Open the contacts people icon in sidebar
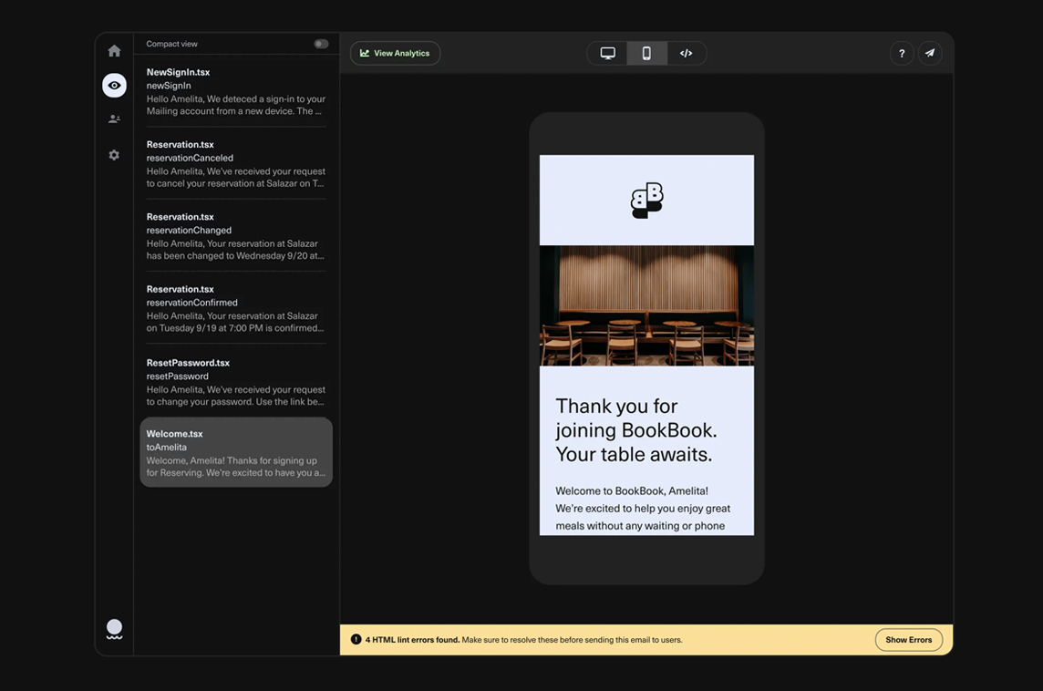The height and width of the screenshot is (691, 1043). click(x=114, y=119)
